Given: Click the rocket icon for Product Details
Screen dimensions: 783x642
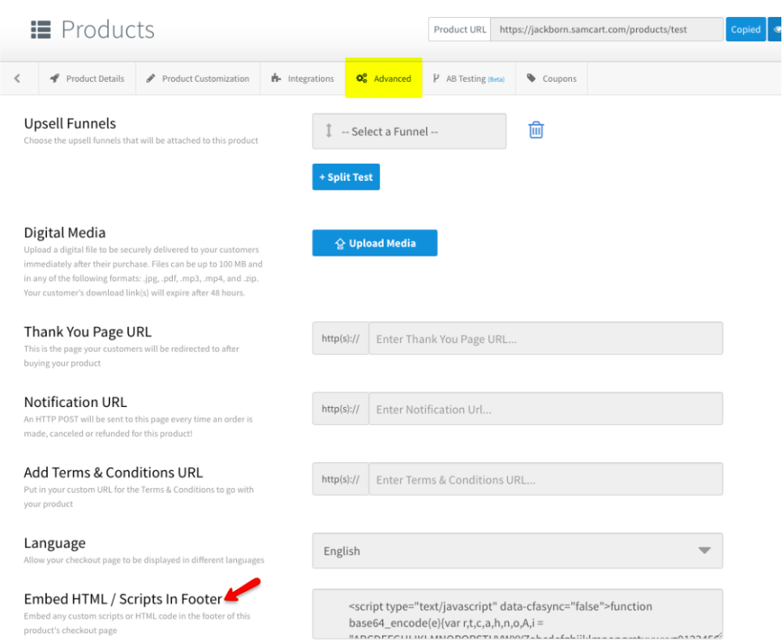Looking at the screenshot, I should pos(54,79).
